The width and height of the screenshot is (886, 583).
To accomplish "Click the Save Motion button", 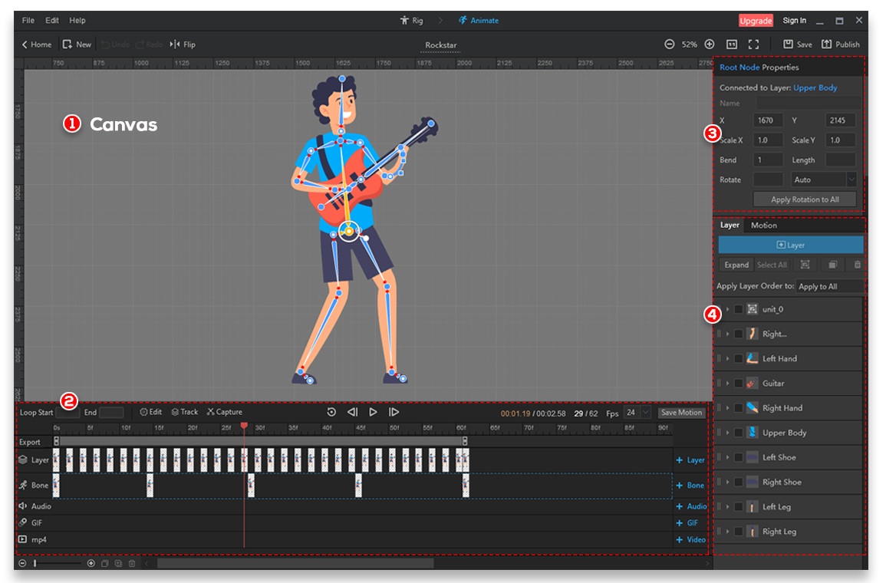I will click(681, 413).
